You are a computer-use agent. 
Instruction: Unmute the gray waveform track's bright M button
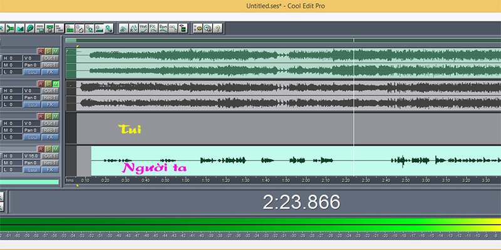56,84
